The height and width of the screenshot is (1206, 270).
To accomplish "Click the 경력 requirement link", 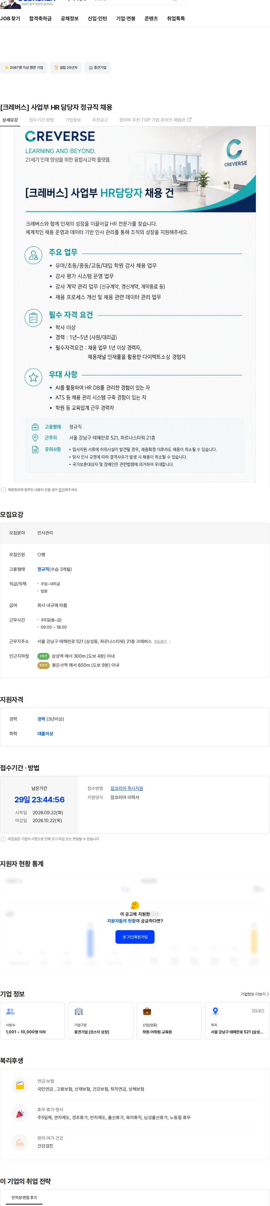I will (x=41, y=719).
